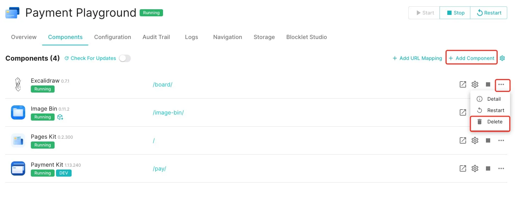
Task: Select the Components tab
Action: (x=65, y=37)
